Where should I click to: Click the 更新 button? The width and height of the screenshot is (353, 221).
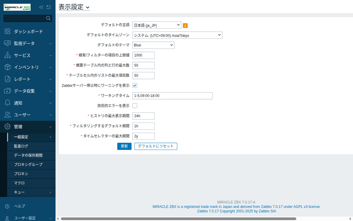[x=124, y=146]
